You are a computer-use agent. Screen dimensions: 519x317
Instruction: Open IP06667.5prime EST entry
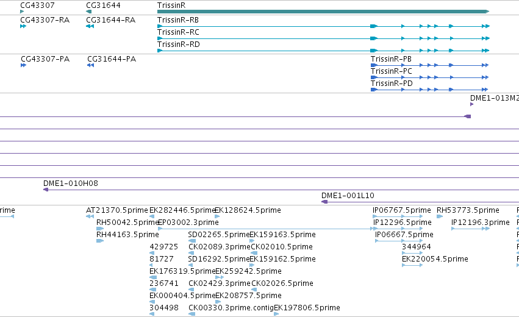tap(404, 235)
